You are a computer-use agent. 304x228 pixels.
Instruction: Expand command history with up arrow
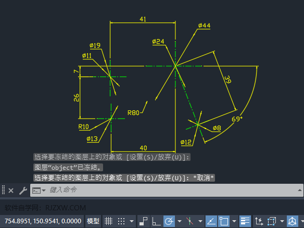[x=300, y=190]
